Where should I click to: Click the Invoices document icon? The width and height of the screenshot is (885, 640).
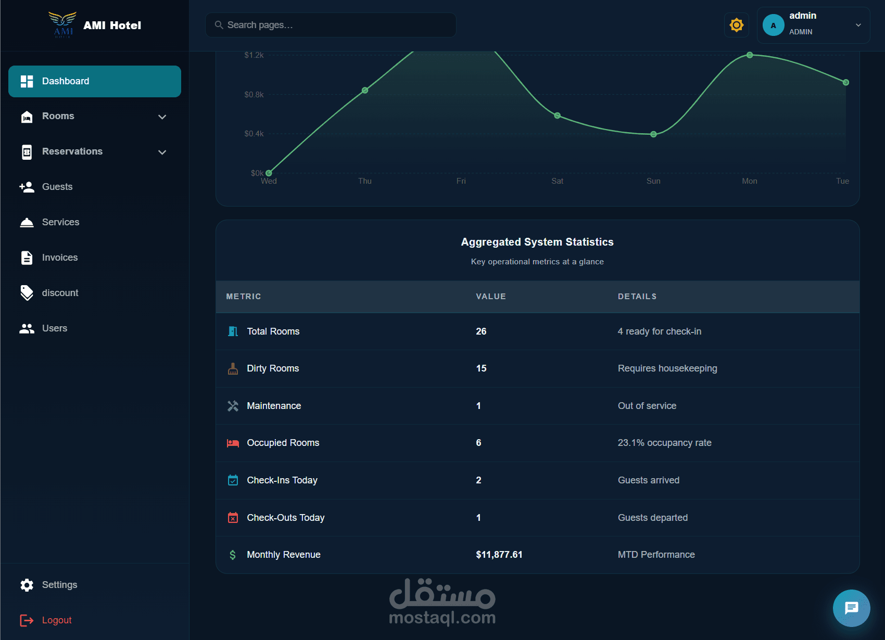(27, 258)
